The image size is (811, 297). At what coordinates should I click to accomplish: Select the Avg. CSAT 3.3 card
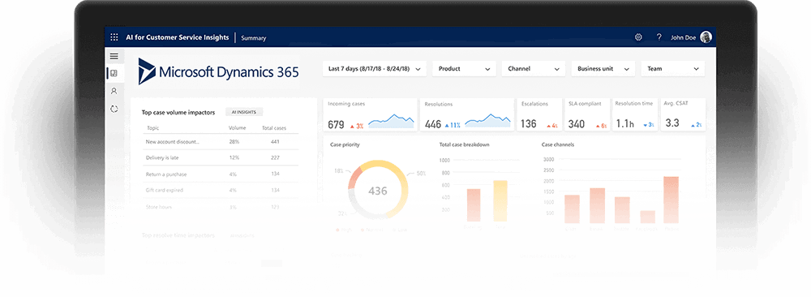[x=683, y=114]
